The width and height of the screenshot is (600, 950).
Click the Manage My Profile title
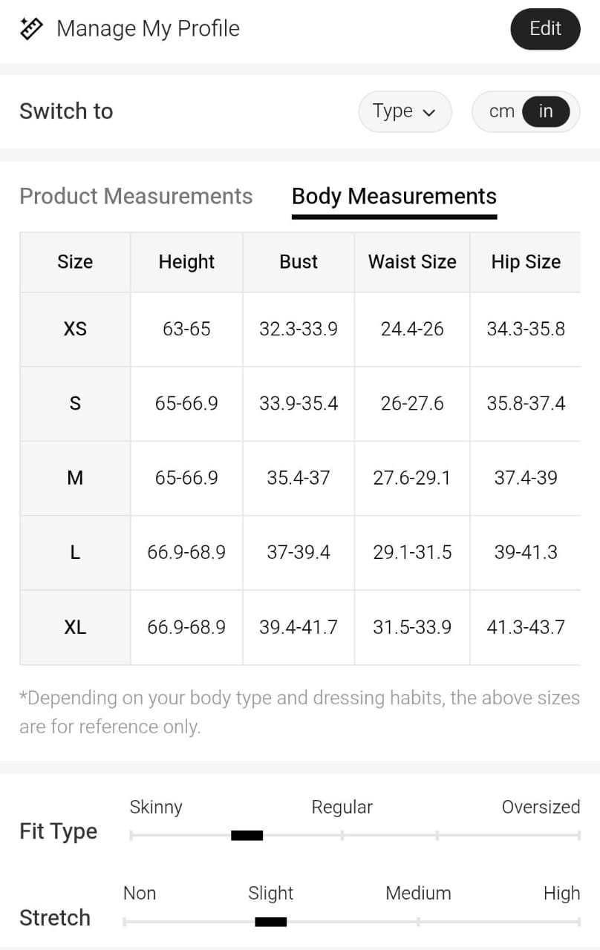click(x=148, y=29)
